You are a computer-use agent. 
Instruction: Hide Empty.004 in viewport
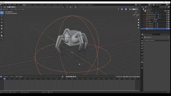[x=167, y=29]
